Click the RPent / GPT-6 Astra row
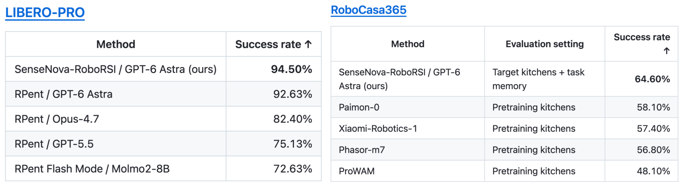Image resolution: width=682 pixels, height=185 pixels. click(x=163, y=94)
